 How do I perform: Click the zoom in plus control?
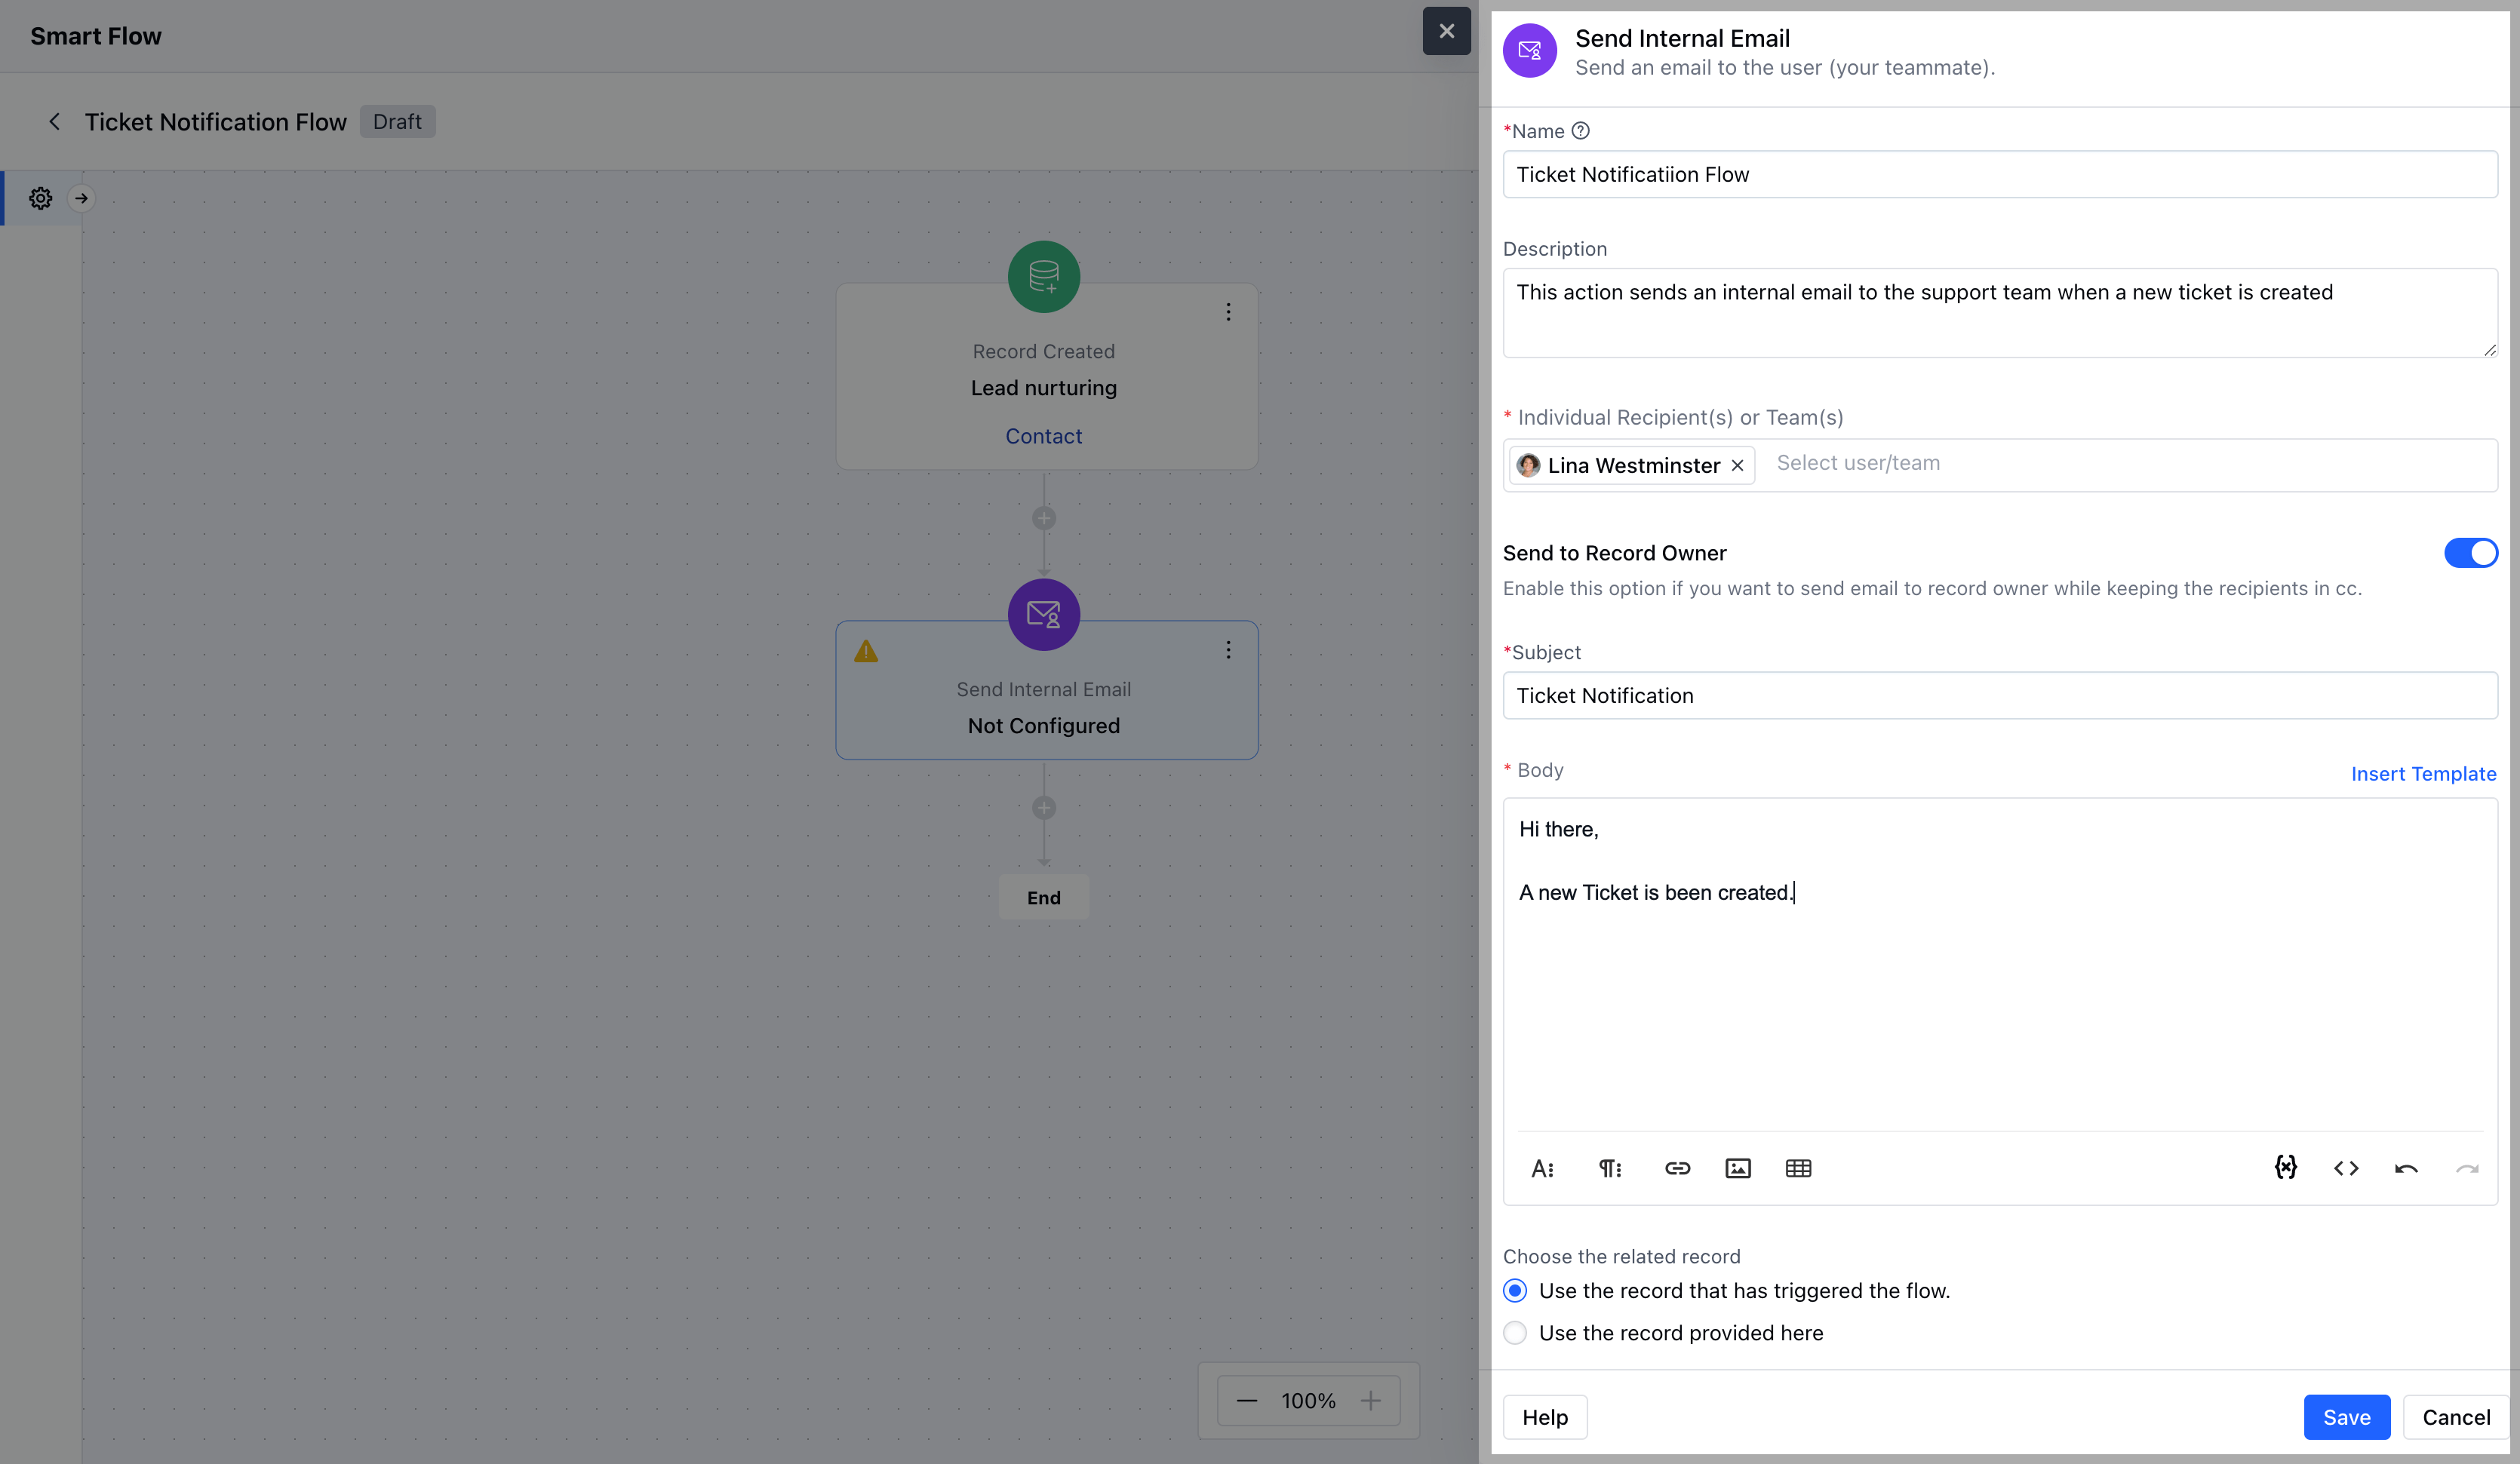(1370, 1401)
